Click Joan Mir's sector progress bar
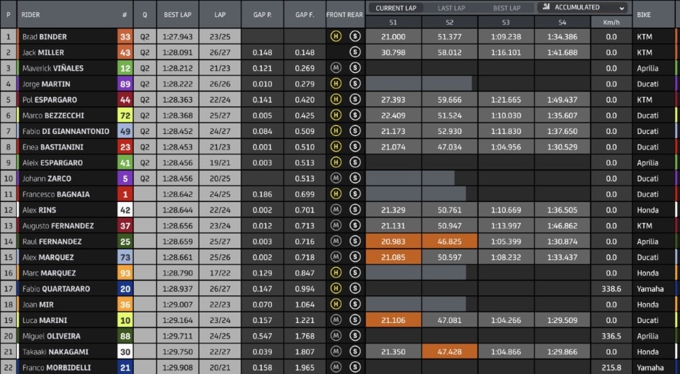Viewport: 680px width, 374px height. pyautogui.click(x=416, y=305)
